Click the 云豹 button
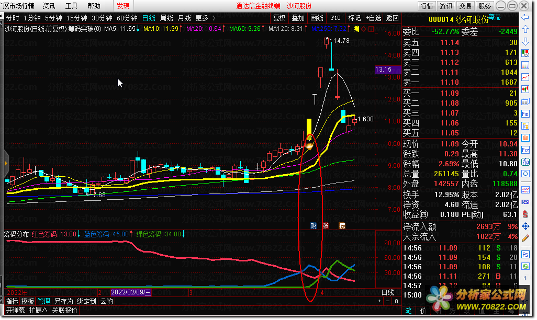537x320 pixels. pyautogui.click(x=106, y=301)
